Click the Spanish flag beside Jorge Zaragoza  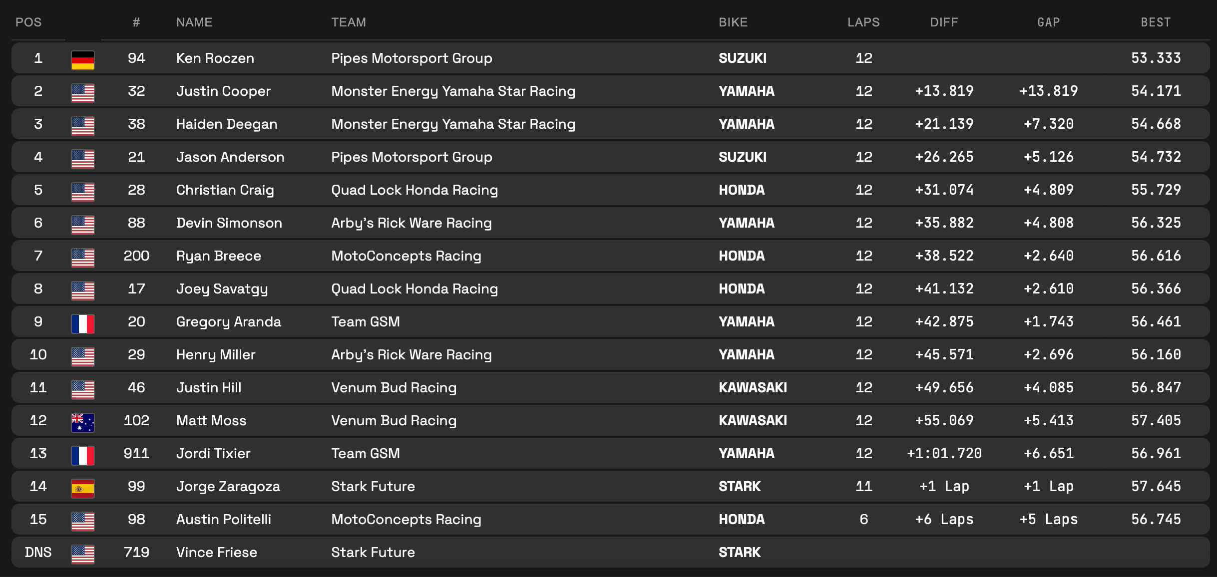click(x=83, y=488)
